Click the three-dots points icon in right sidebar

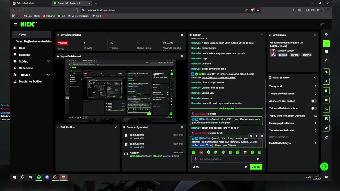(326, 137)
